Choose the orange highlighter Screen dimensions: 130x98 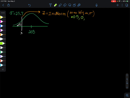pos(3,35)
